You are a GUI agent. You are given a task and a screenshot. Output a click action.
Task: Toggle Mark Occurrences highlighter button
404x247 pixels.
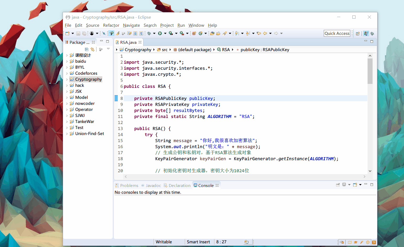[x=118, y=33]
